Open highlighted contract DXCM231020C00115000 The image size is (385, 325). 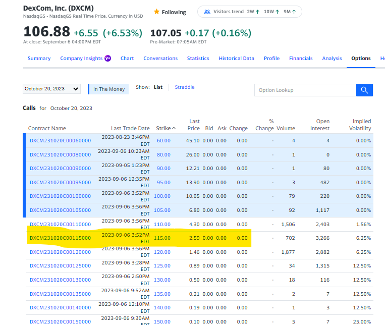60,238
